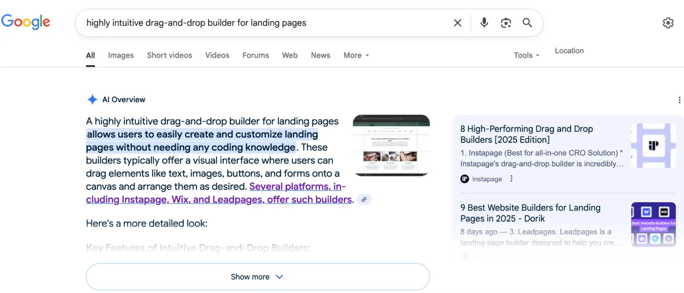Open 'Several platforms, including Instapage' link

coord(219,193)
